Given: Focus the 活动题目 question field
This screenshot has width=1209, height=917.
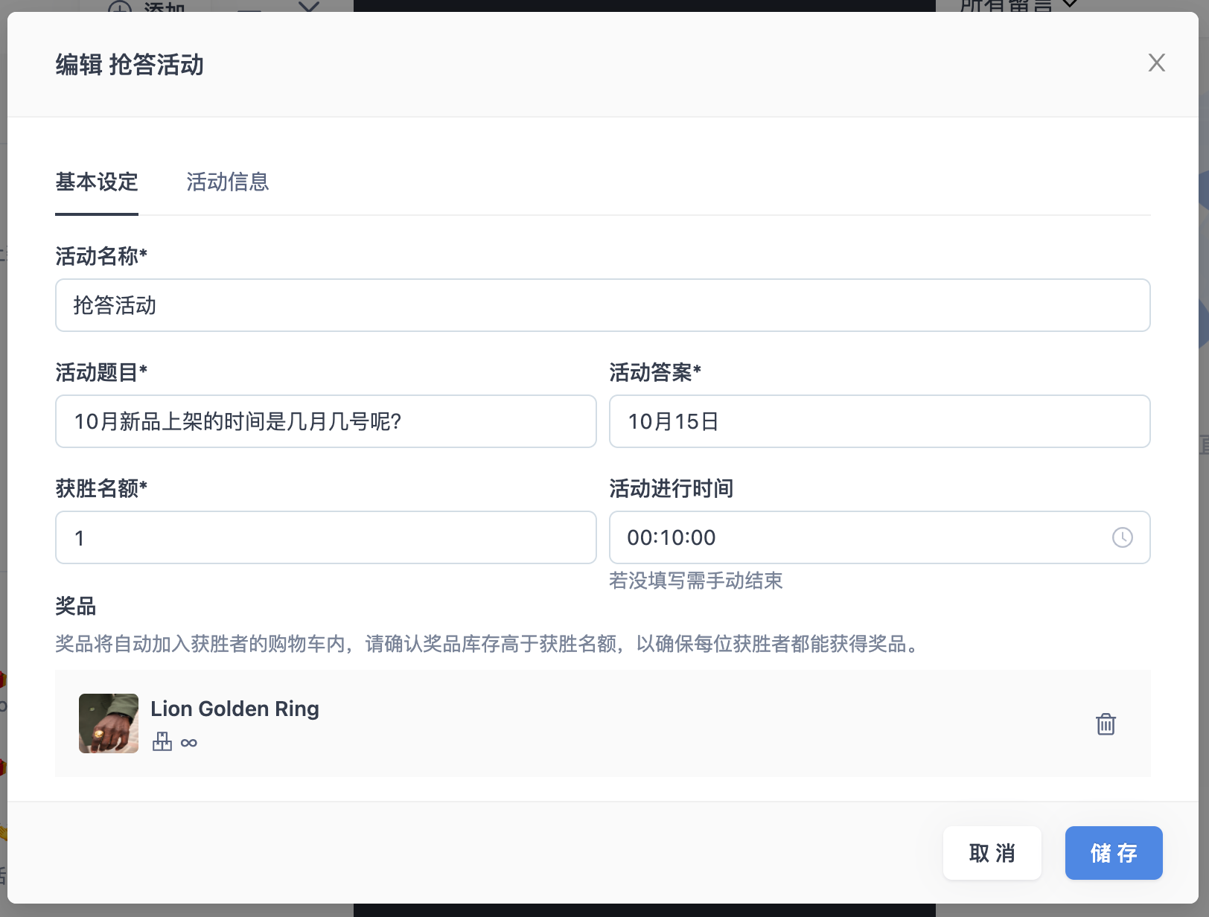Looking at the screenshot, I should (x=326, y=421).
